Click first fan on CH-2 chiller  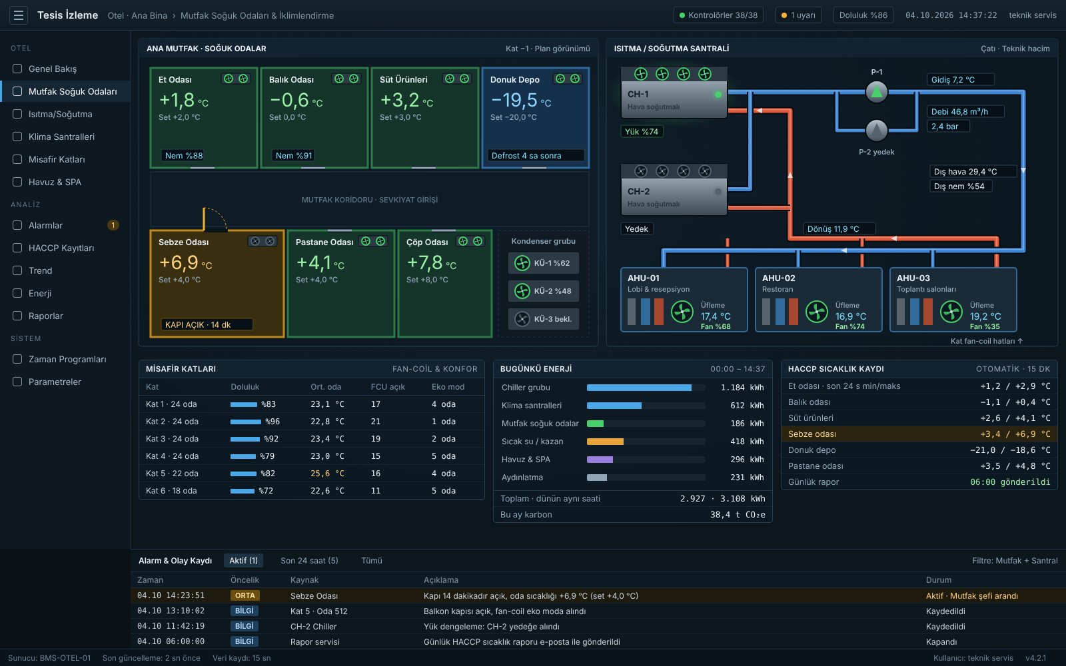point(641,171)
